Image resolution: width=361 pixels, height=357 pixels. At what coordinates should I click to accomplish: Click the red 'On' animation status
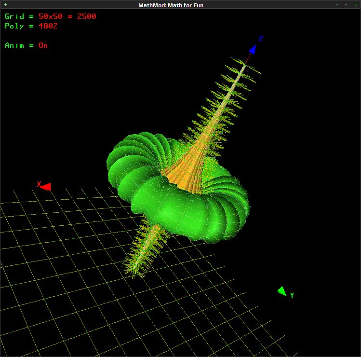[x=43, y=45]
